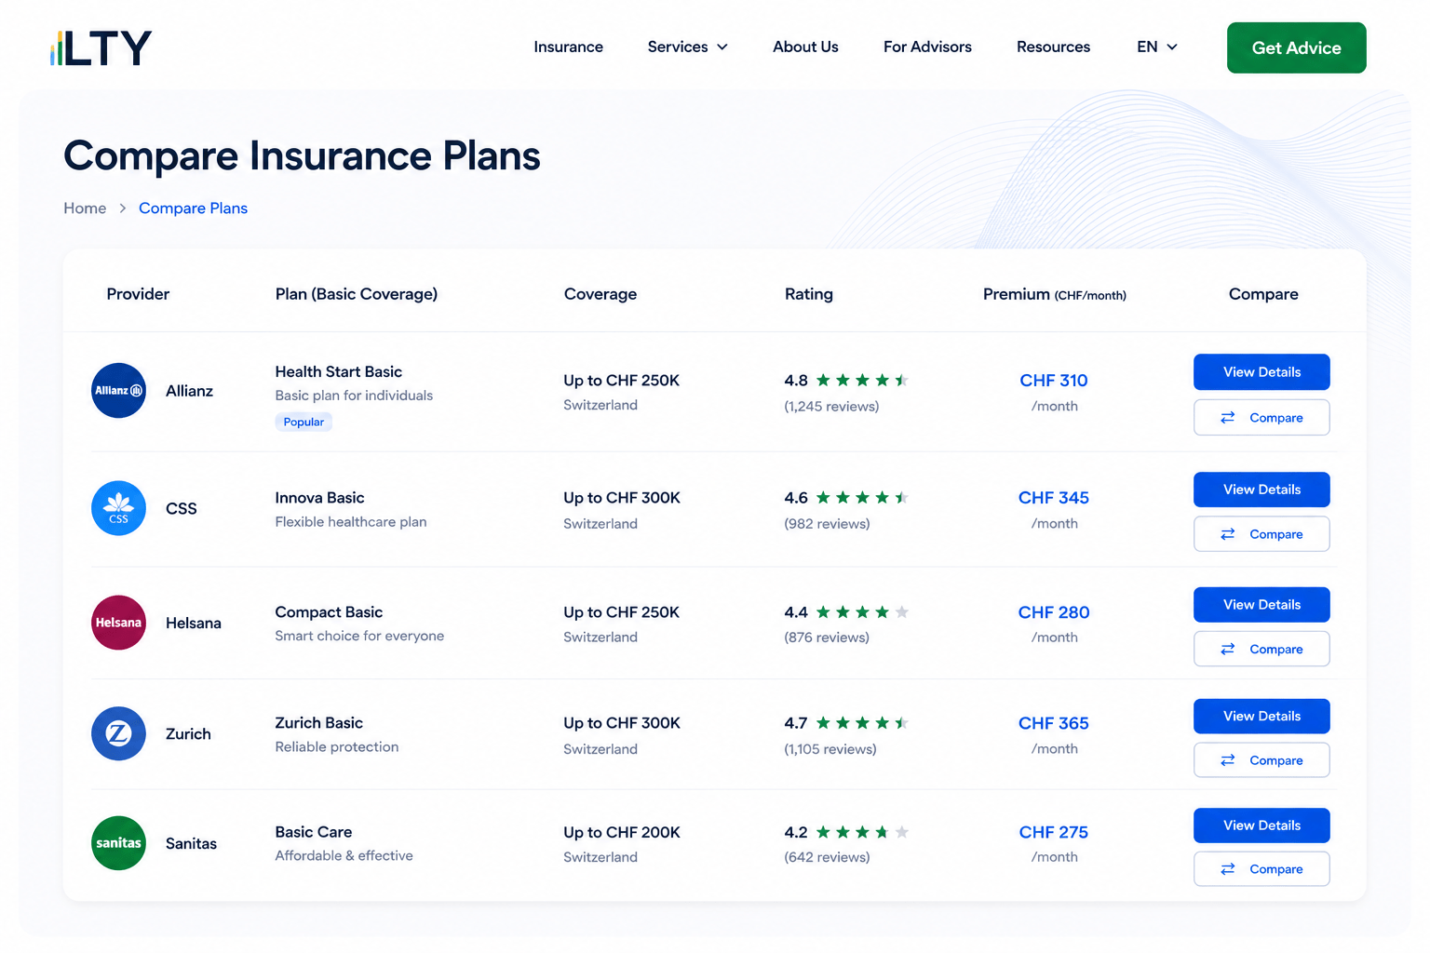View Details for Zurich Basic

[x=1261, y=716]
